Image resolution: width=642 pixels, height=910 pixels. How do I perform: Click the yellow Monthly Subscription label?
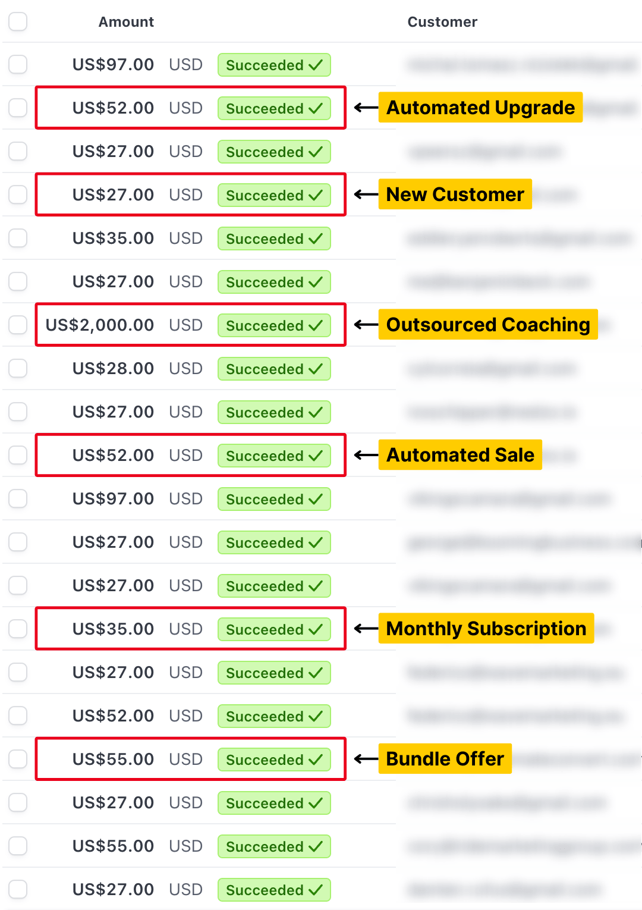pos(486,629)
